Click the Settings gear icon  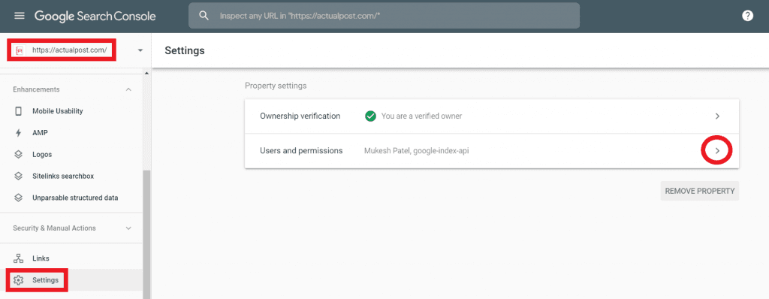19,280
